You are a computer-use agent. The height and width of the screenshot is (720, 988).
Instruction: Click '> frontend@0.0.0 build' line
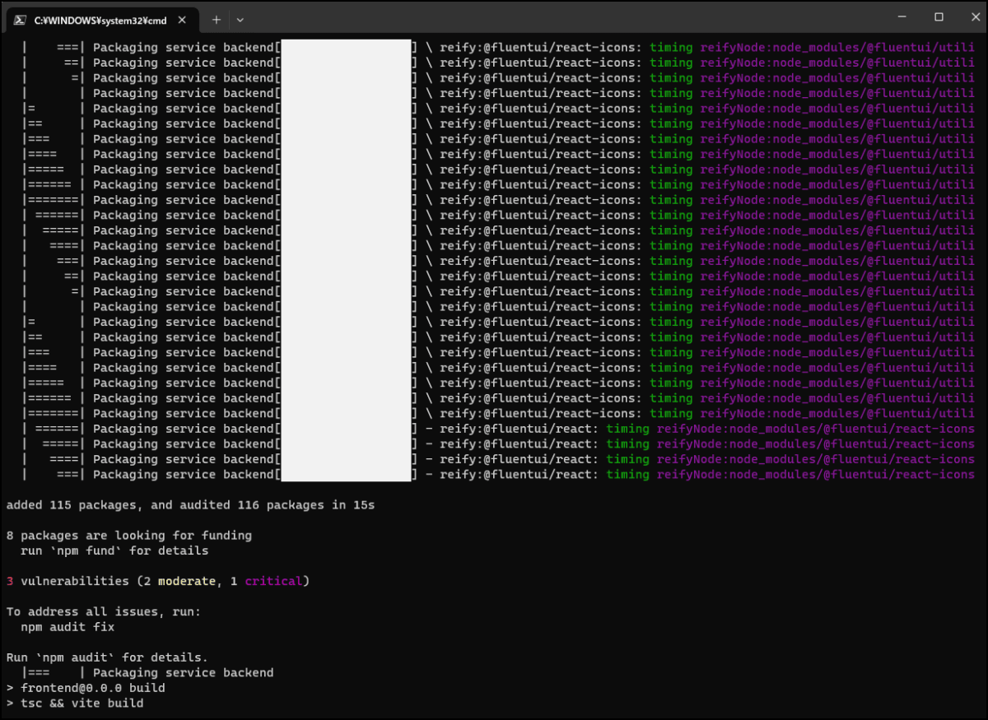point(86,688)
